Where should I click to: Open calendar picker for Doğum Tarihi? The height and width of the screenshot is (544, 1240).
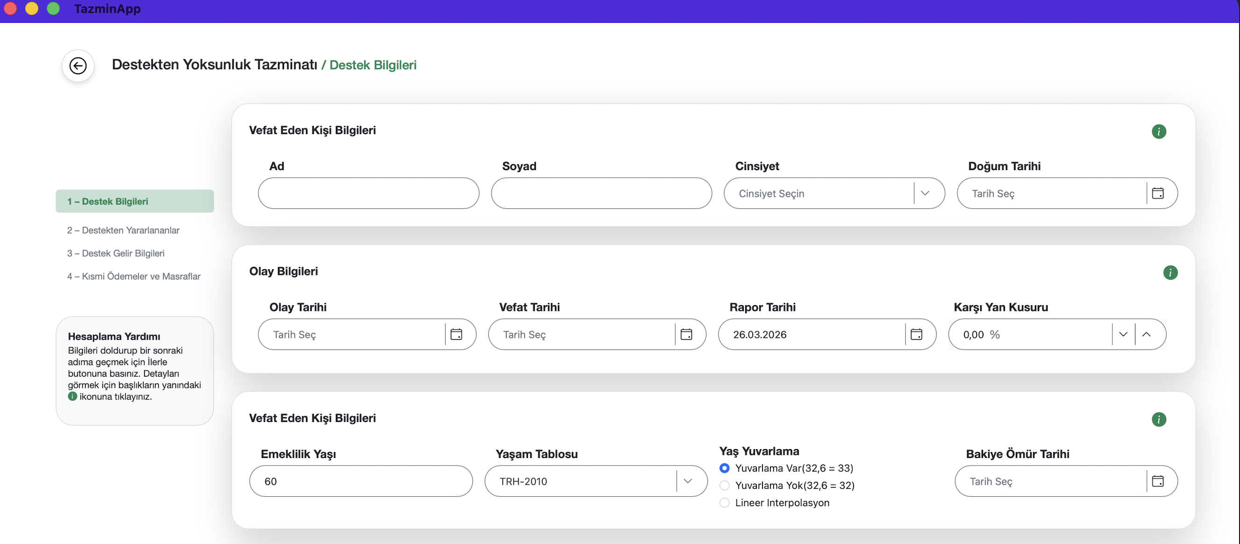1157,193
